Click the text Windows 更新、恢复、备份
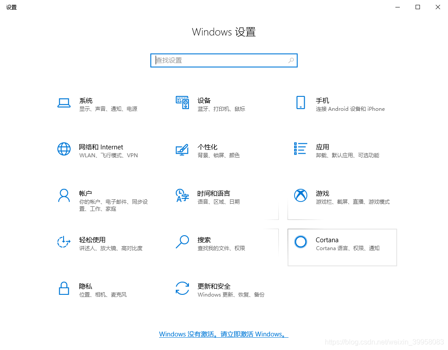Image resolution: width=448 pixels, height=350 pixels. [231, 294]
